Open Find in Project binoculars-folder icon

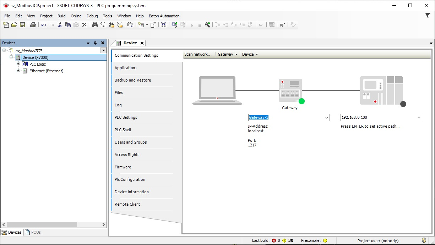(x=112, y=25)
